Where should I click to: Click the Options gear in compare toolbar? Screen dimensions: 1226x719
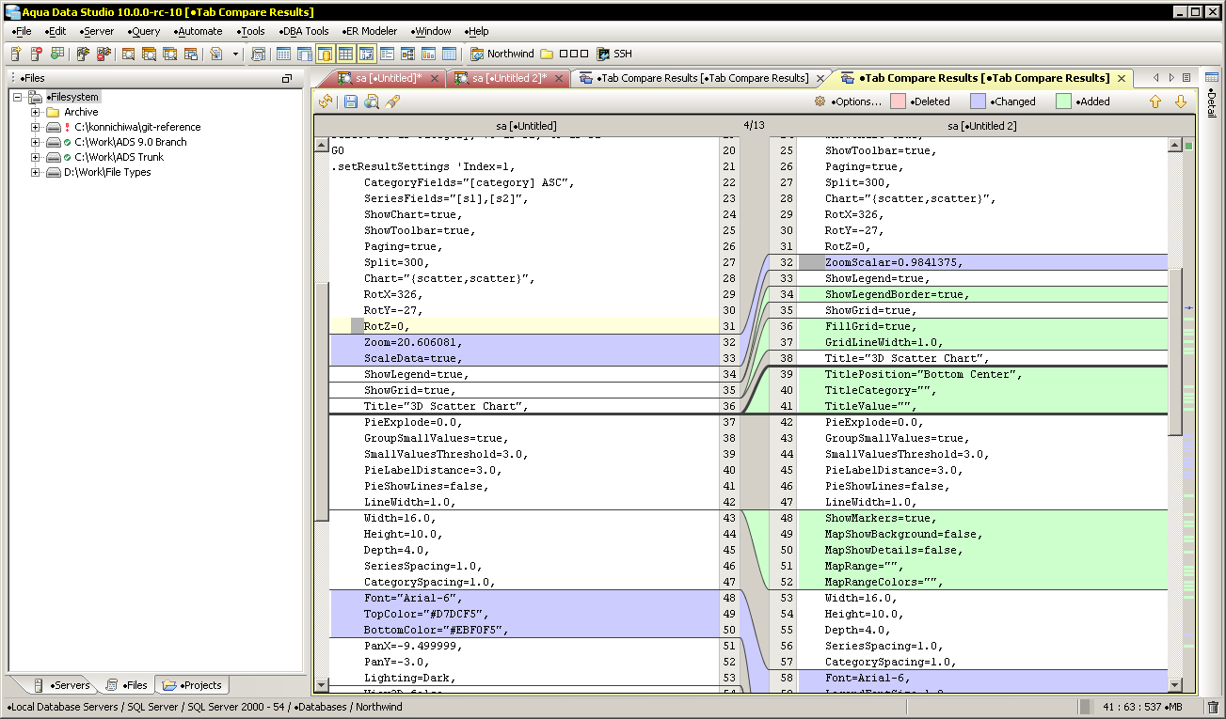point(820,102)
